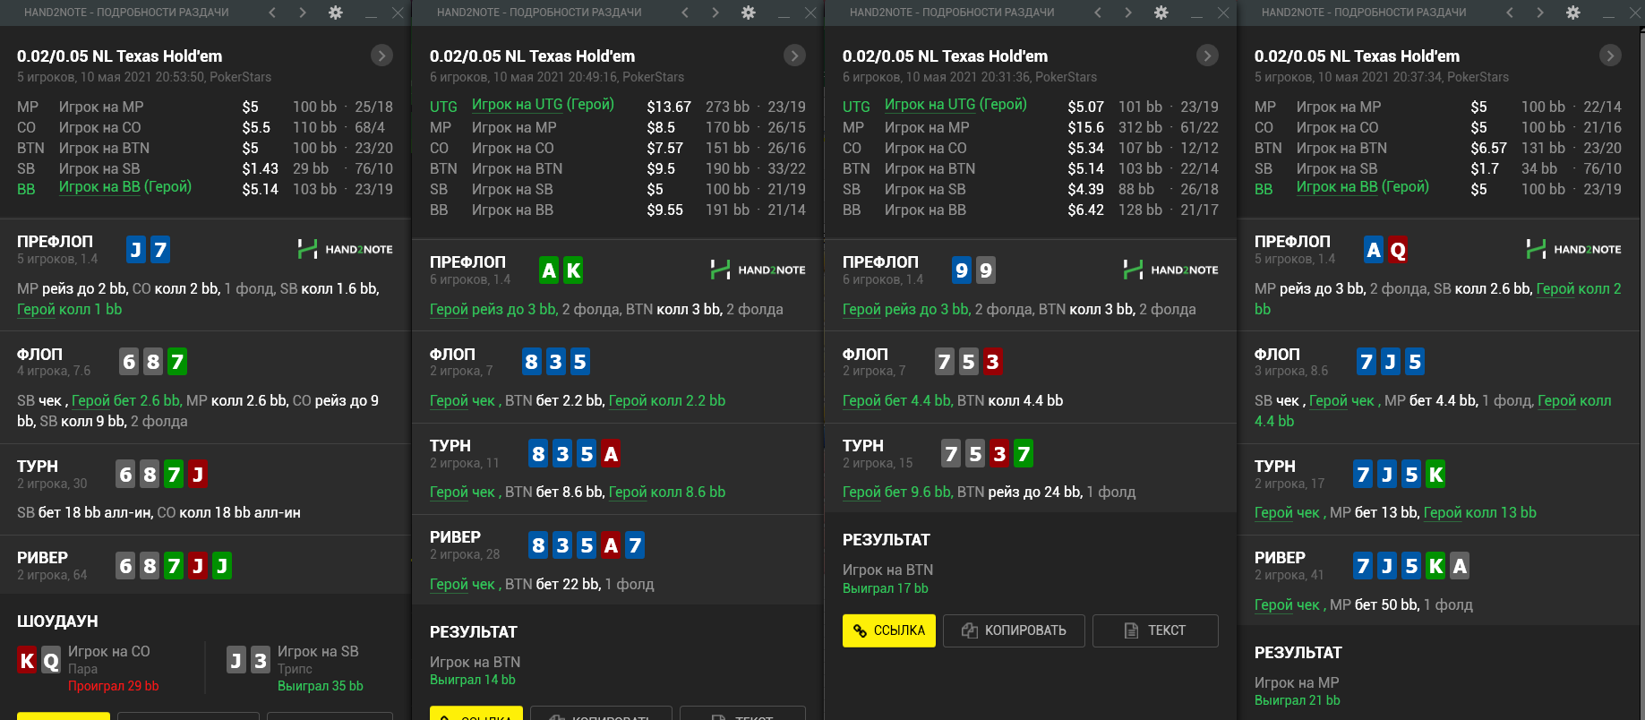1645x720 pixels.
Task: Open 'Игрок на UTG (Герой)' link with $5.07 stack
Action: tap(955, 105)
